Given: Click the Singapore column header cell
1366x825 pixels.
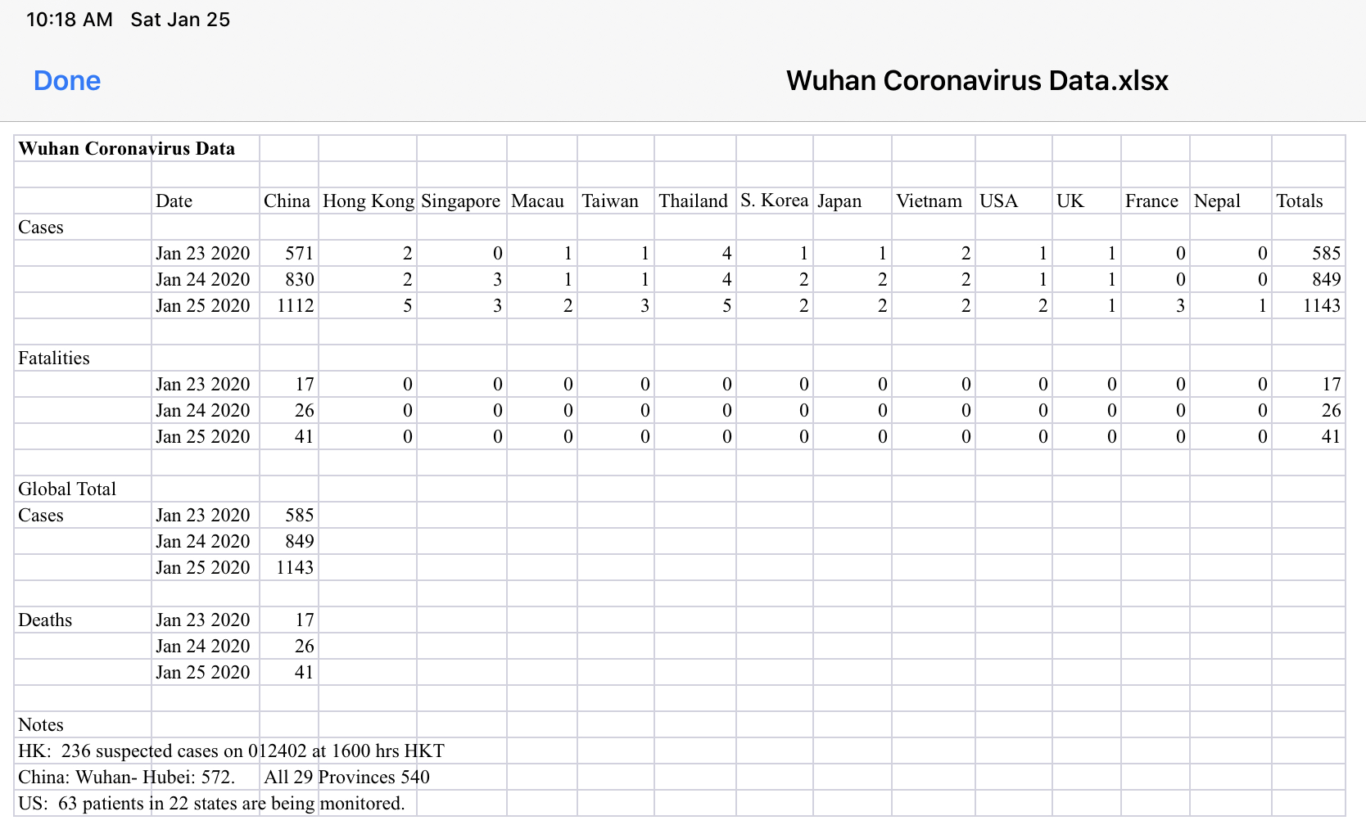Looking at the screenshot, I should pyautogui.click(x=460, y=201).
